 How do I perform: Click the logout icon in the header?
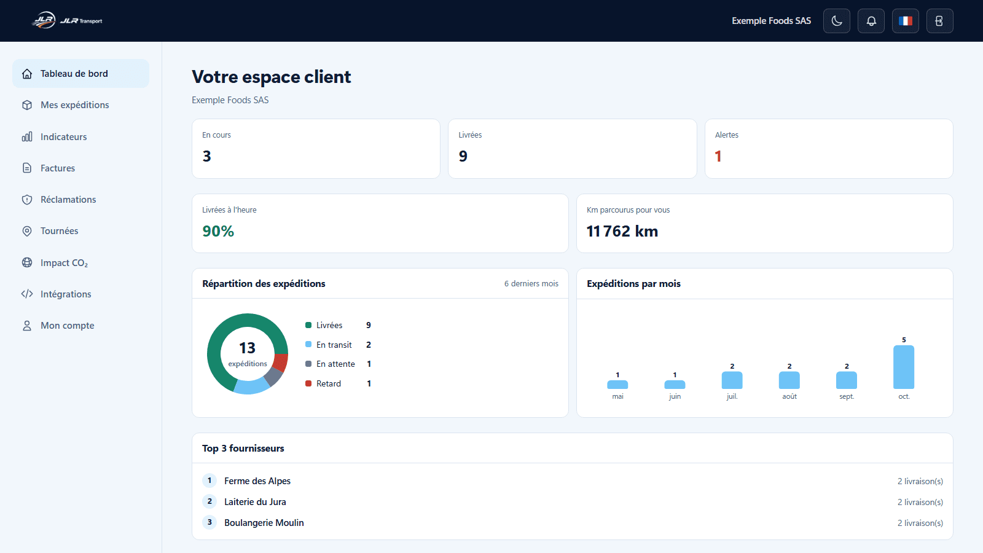click(x=940, y=21)
